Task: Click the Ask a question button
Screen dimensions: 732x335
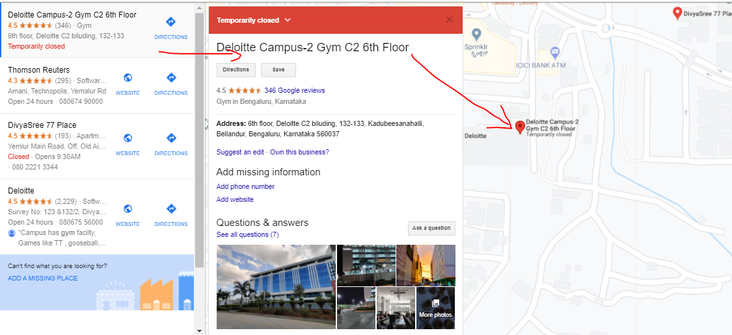Action: coord(431,229)
